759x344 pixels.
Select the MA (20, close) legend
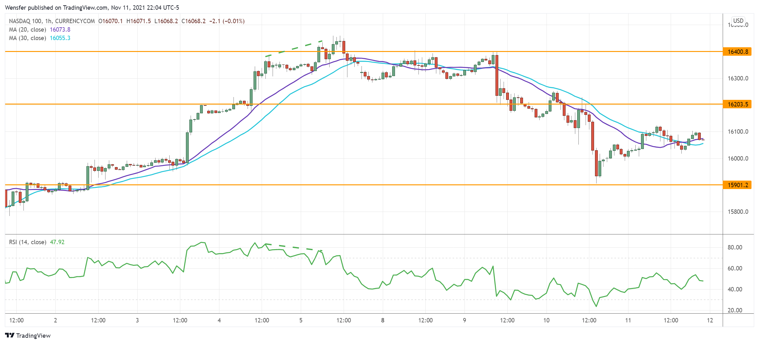28,30
